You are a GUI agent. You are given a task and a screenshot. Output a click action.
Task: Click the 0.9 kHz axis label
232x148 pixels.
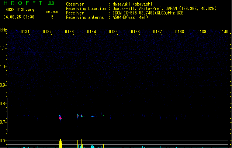(x=3, y=85)
